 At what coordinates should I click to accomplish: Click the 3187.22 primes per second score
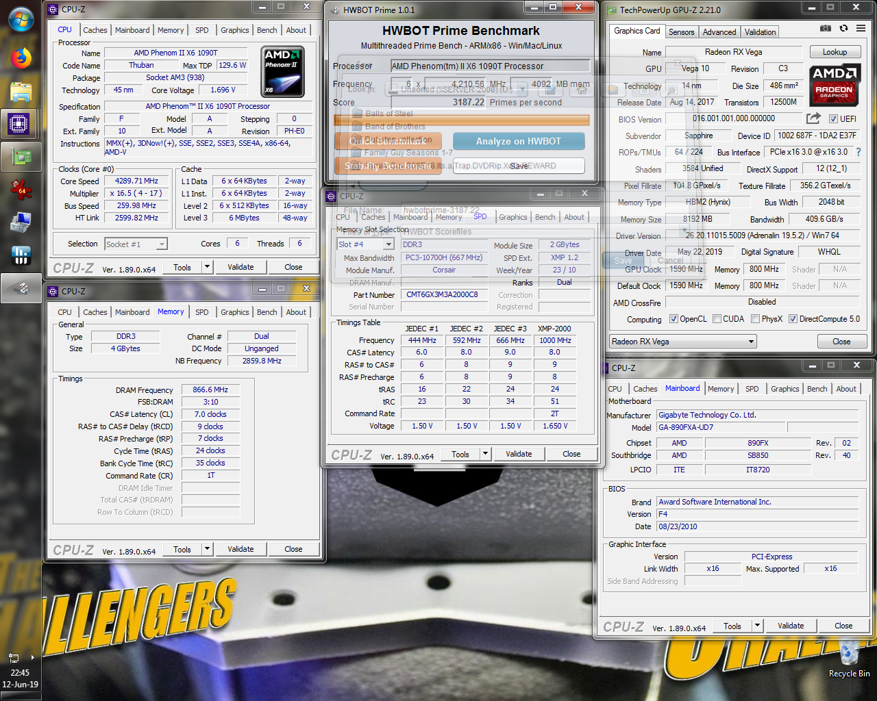(x=469, y=102)
